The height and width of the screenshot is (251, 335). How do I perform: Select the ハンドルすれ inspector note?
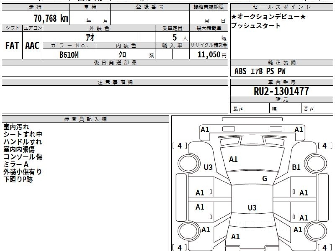(x=23, y=142)
